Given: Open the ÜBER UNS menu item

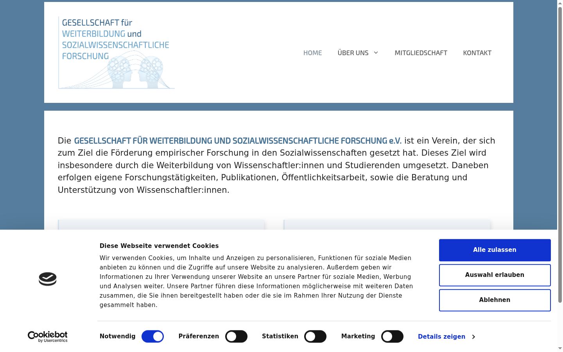Looking at the screenshot, I should coord(353,53).
